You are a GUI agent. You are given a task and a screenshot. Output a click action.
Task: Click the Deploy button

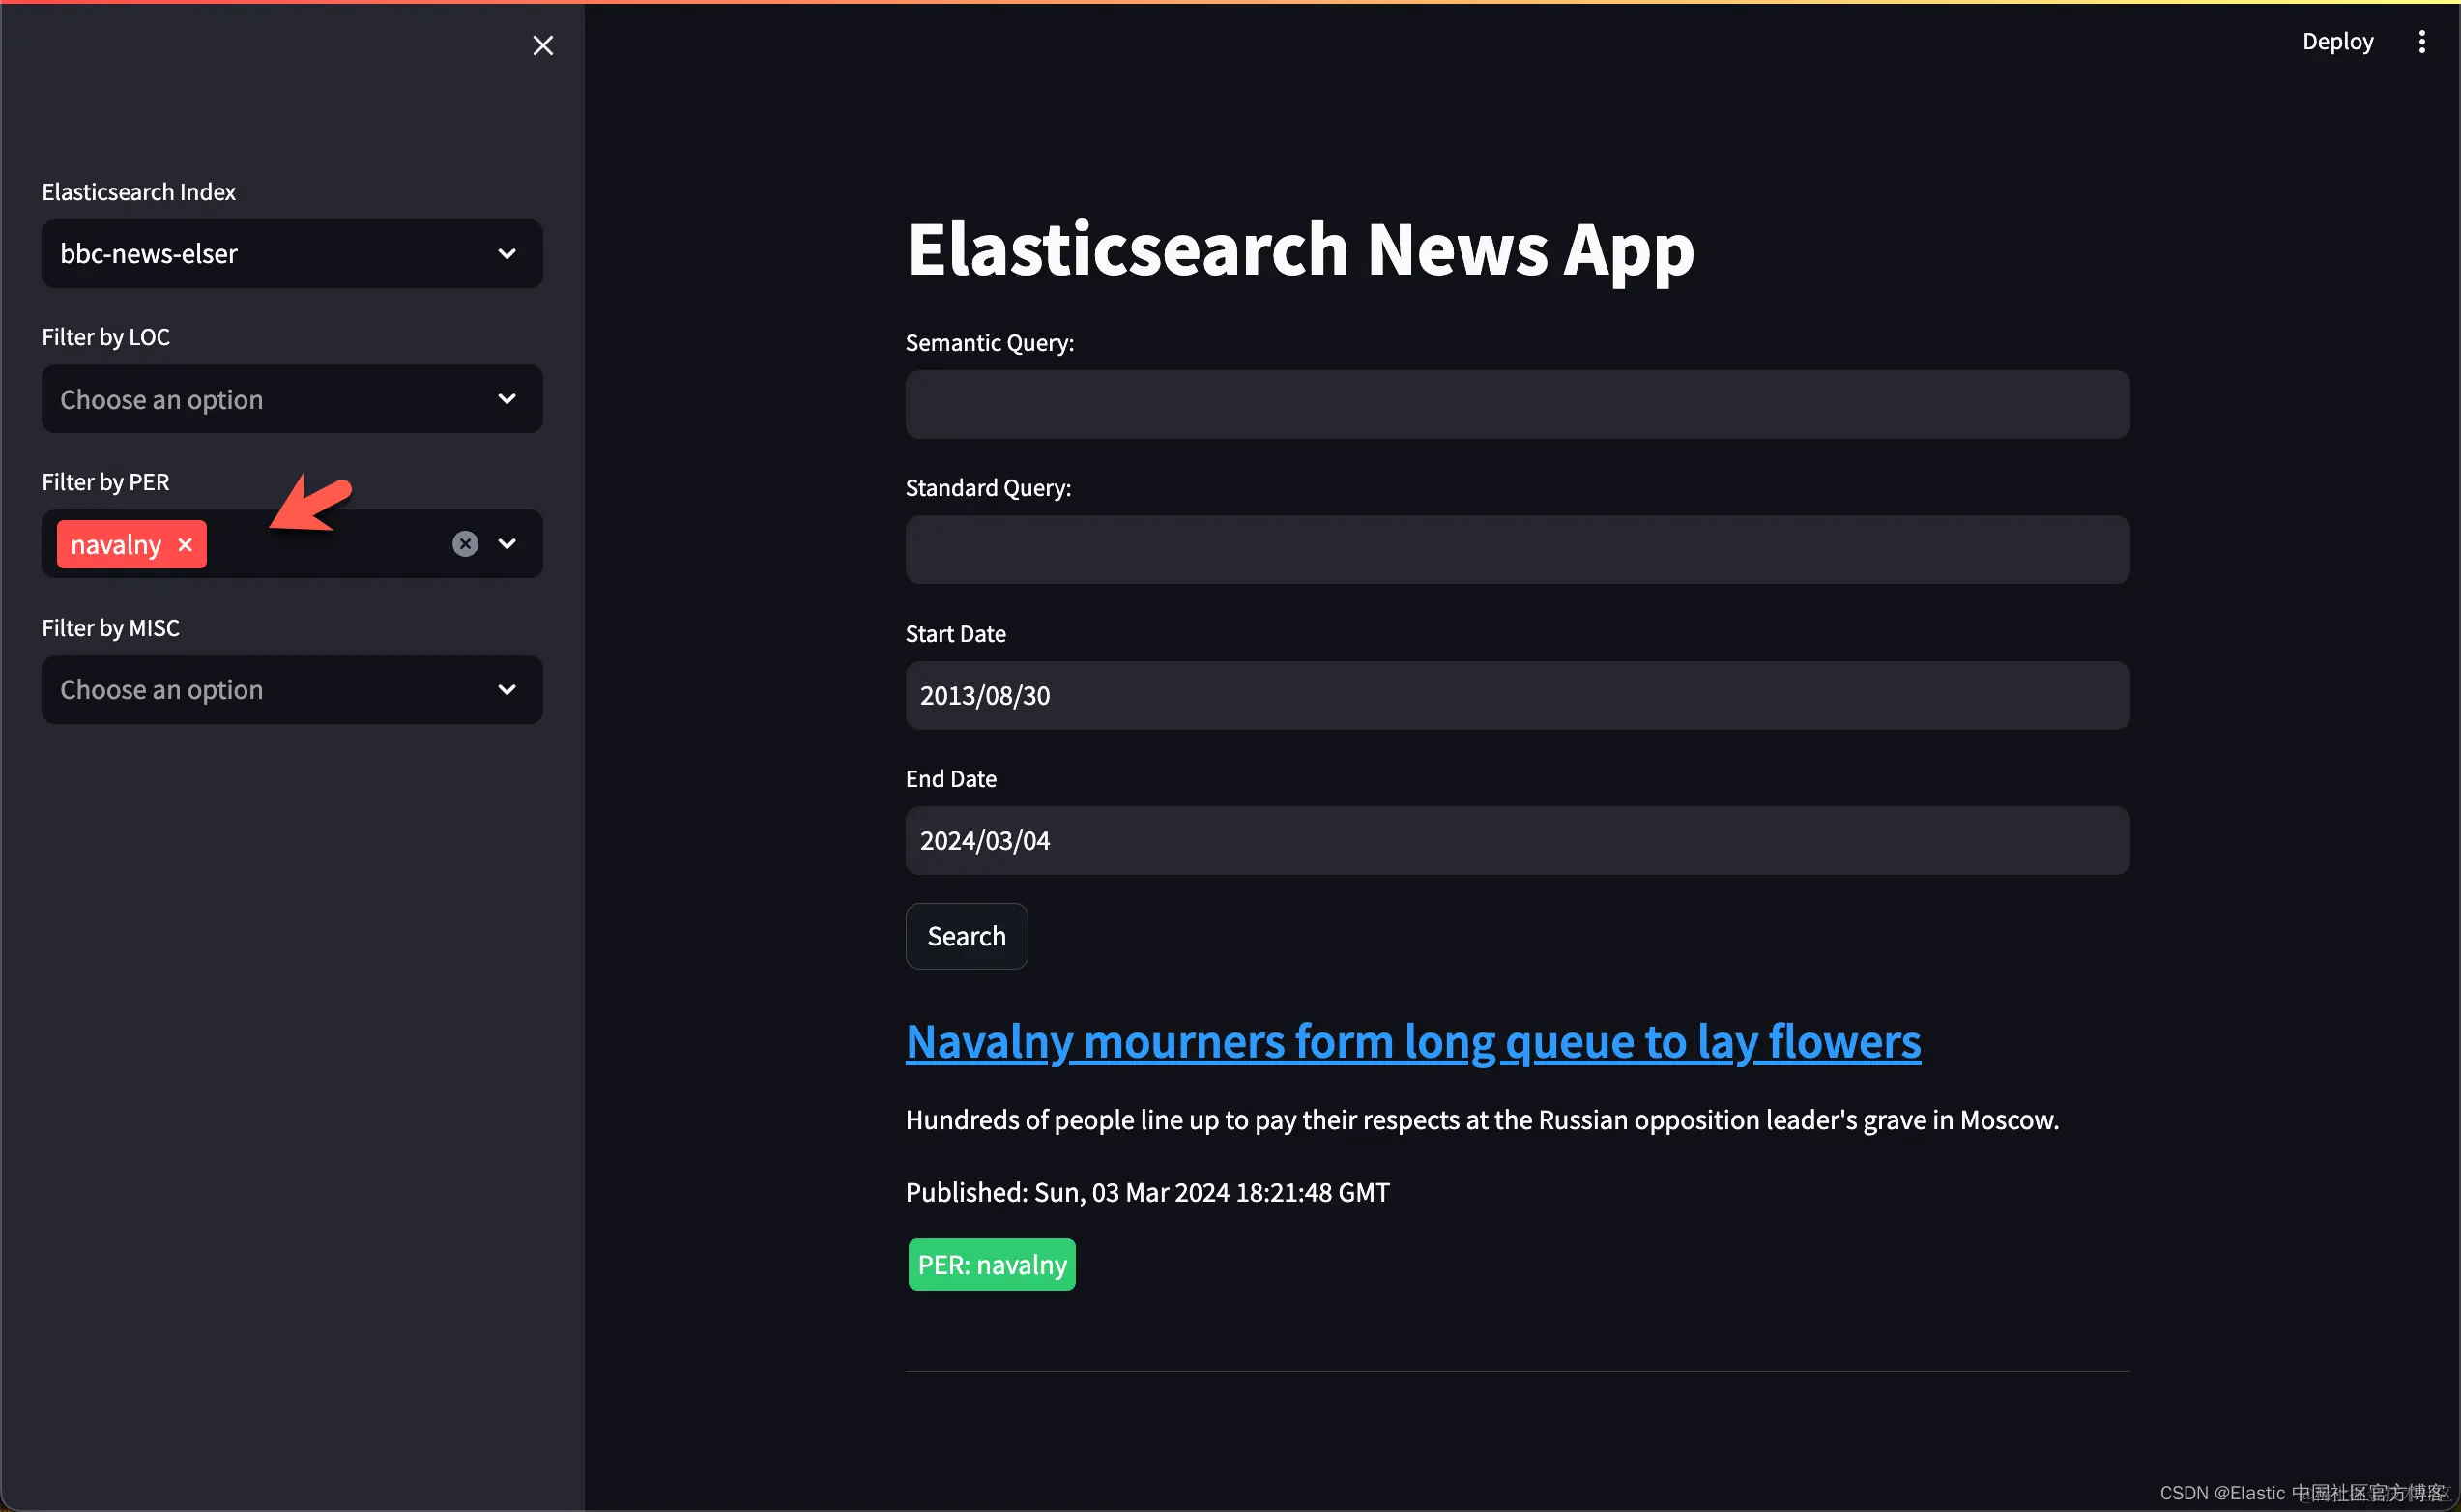pyautogui.click(x=2337, y=41)
